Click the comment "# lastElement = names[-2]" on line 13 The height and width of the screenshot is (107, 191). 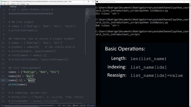click(x=28, y=55)
